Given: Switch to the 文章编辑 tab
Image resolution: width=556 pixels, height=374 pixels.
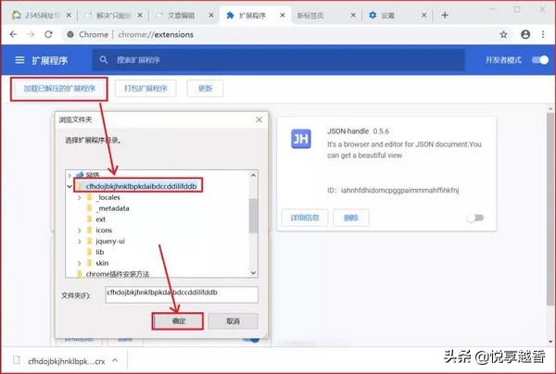Looking at the screenshot, I should (184, 15).
